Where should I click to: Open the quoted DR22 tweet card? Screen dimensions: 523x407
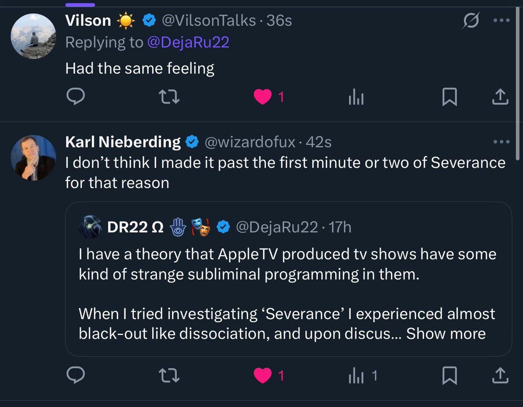pyautogui.click(x=289, y=279)
